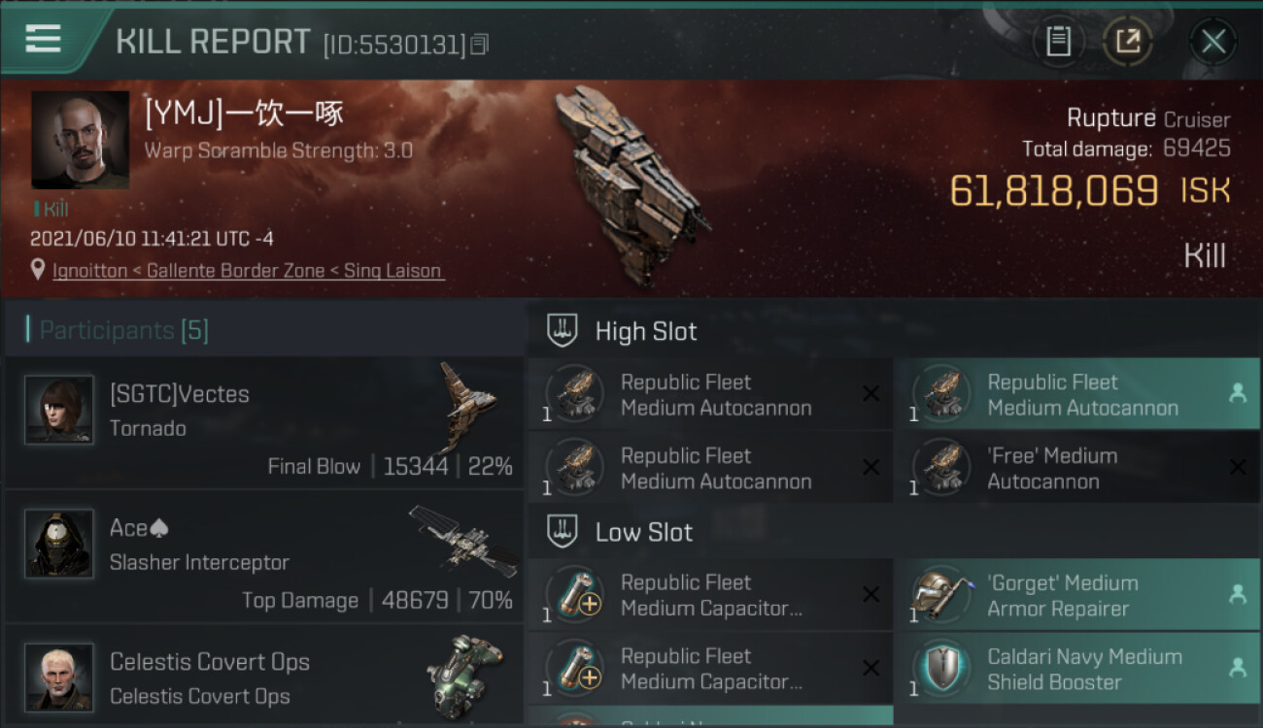Open the Ignoitton location link
The height and width of the screenshot is (728, 1263).
(x=248, y=271)
